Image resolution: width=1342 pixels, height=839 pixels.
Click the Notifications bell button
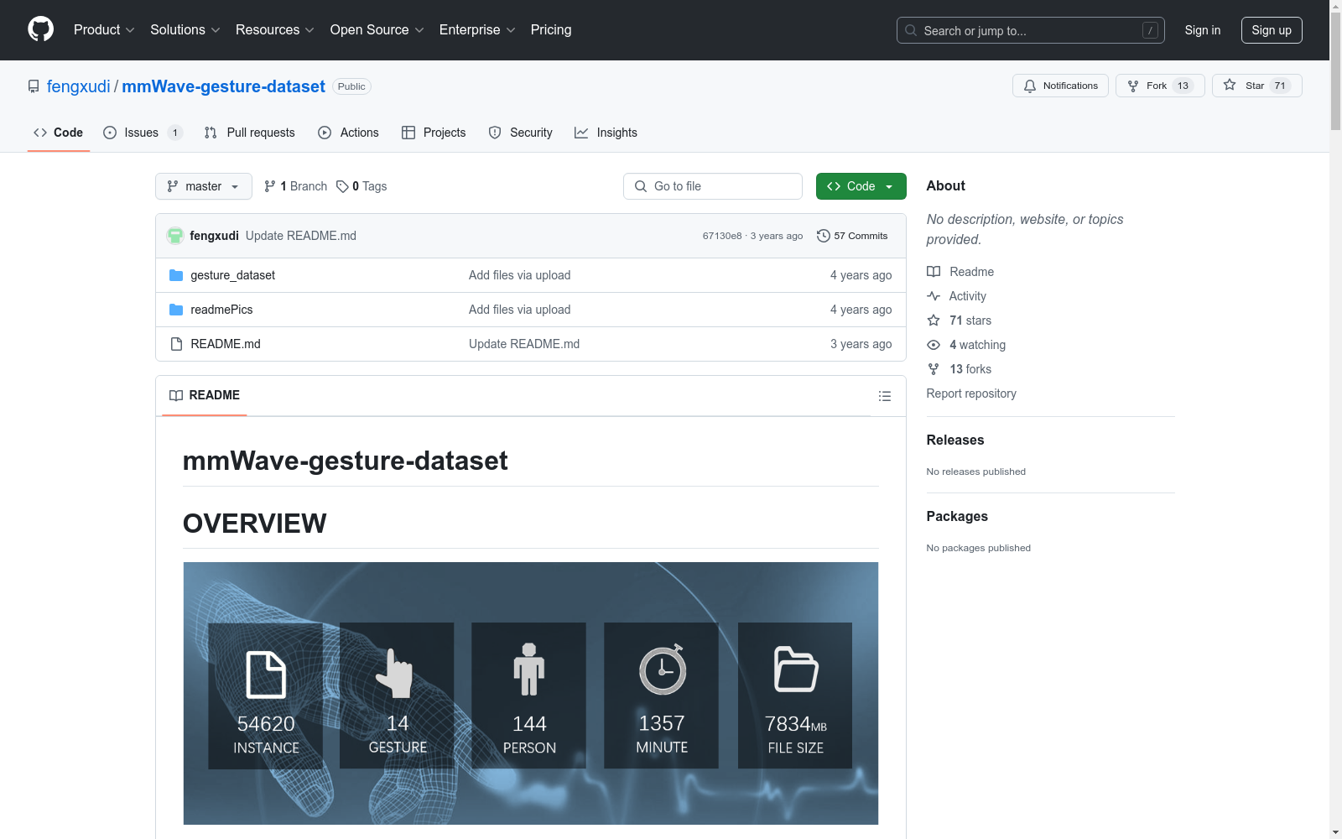1060,86
